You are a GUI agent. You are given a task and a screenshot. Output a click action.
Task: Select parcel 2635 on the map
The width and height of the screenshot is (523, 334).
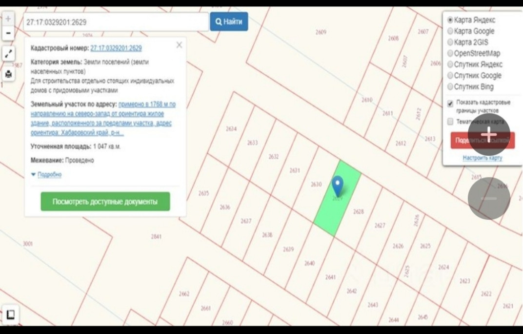(x=203, y=193)
